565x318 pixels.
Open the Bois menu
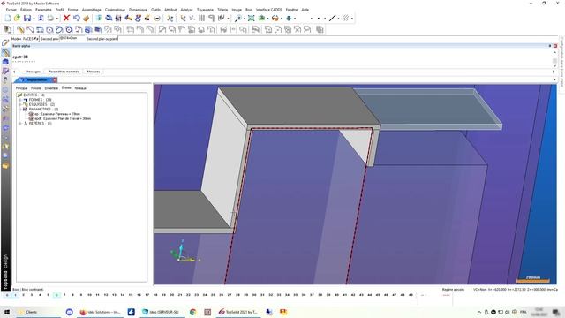pos(249,10)
